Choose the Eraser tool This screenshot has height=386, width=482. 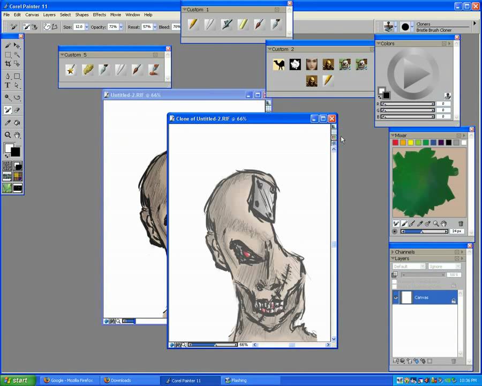pos(17,110)
